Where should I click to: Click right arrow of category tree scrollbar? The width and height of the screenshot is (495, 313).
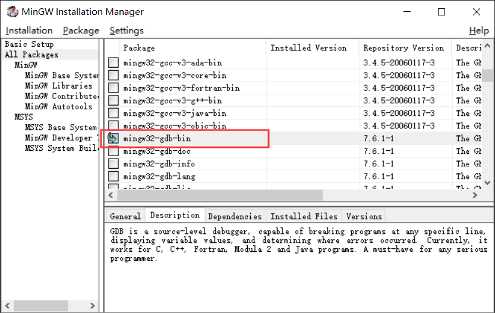click(x=92, y=305)
